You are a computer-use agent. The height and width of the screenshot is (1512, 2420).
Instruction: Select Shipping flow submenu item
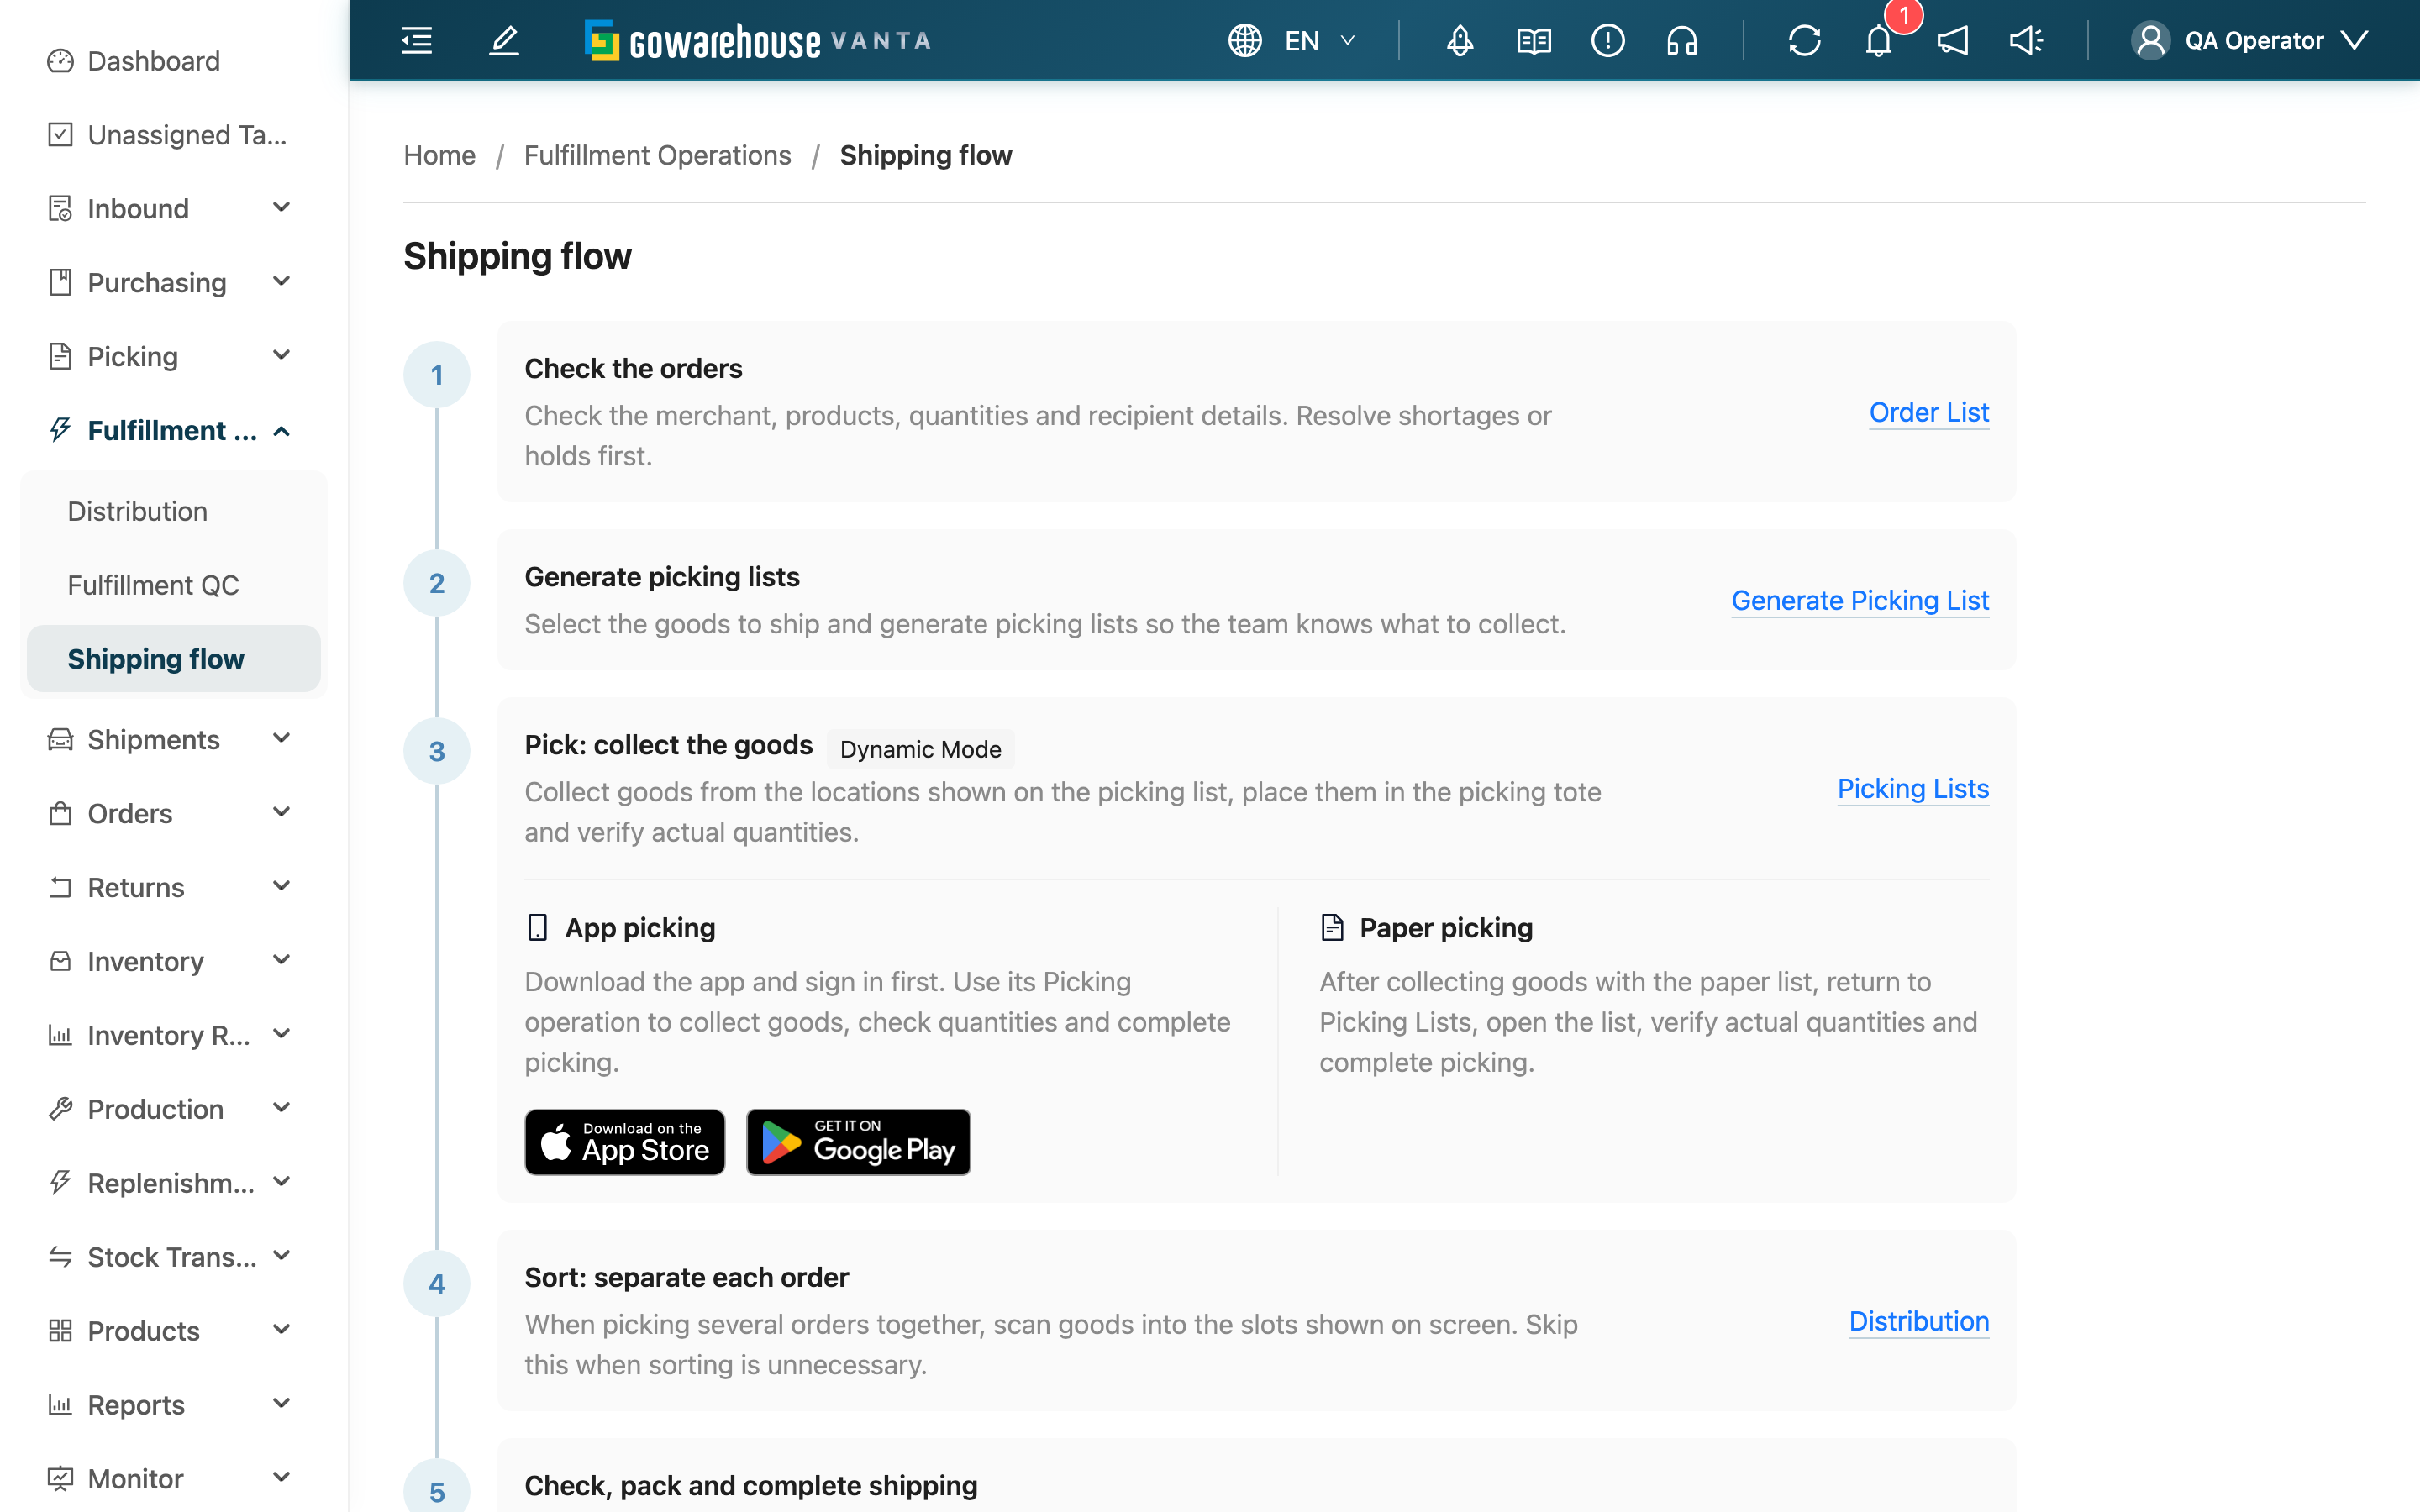click(x=174, y=659)
